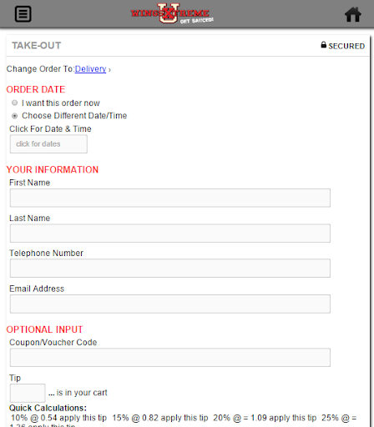Click the chevron after Delivery
This screenshot has height=427, width=374.
(x=109, y=70)
